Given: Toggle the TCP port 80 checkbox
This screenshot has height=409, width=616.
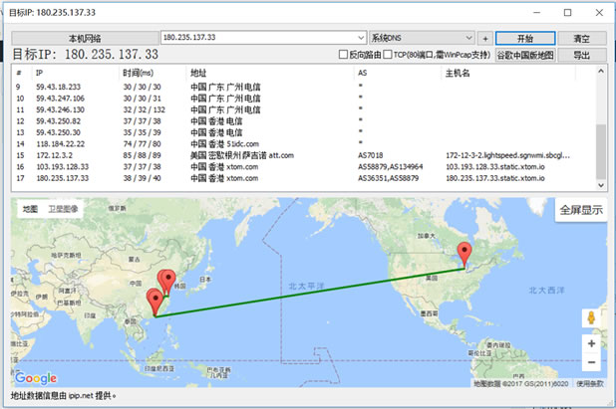Looking at the screenshot, I should 389,56.
